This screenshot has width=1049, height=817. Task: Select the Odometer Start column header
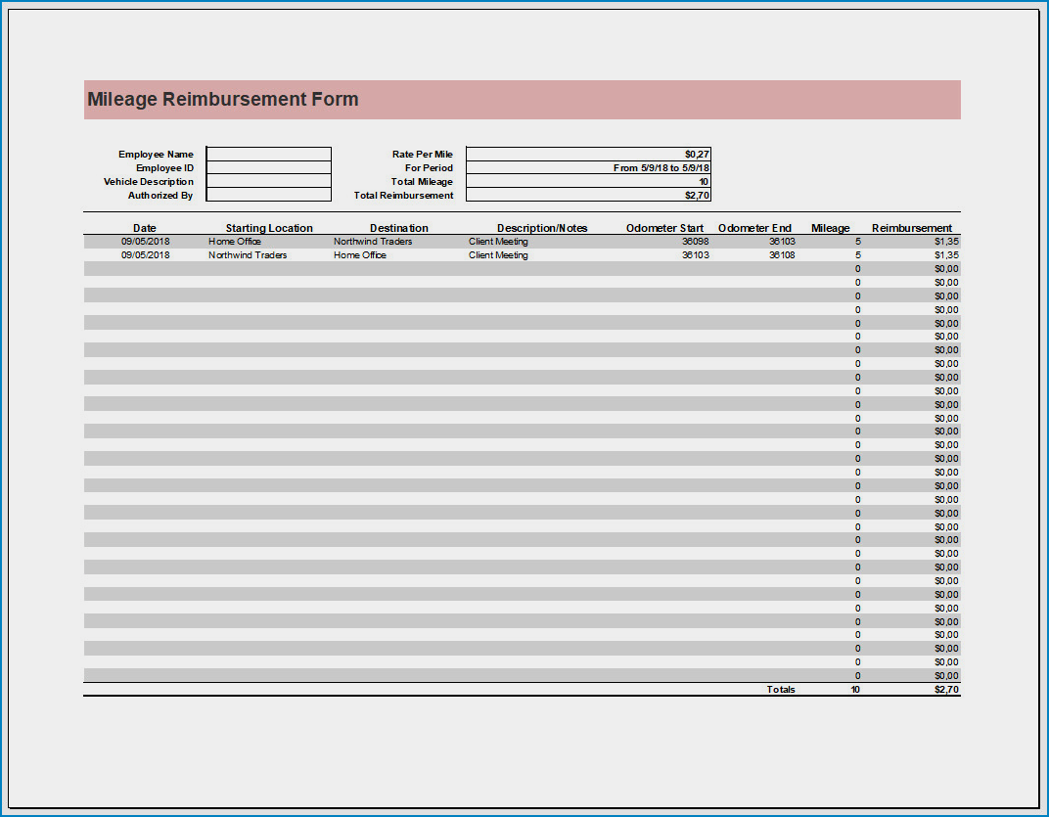(x=664, y=227)
